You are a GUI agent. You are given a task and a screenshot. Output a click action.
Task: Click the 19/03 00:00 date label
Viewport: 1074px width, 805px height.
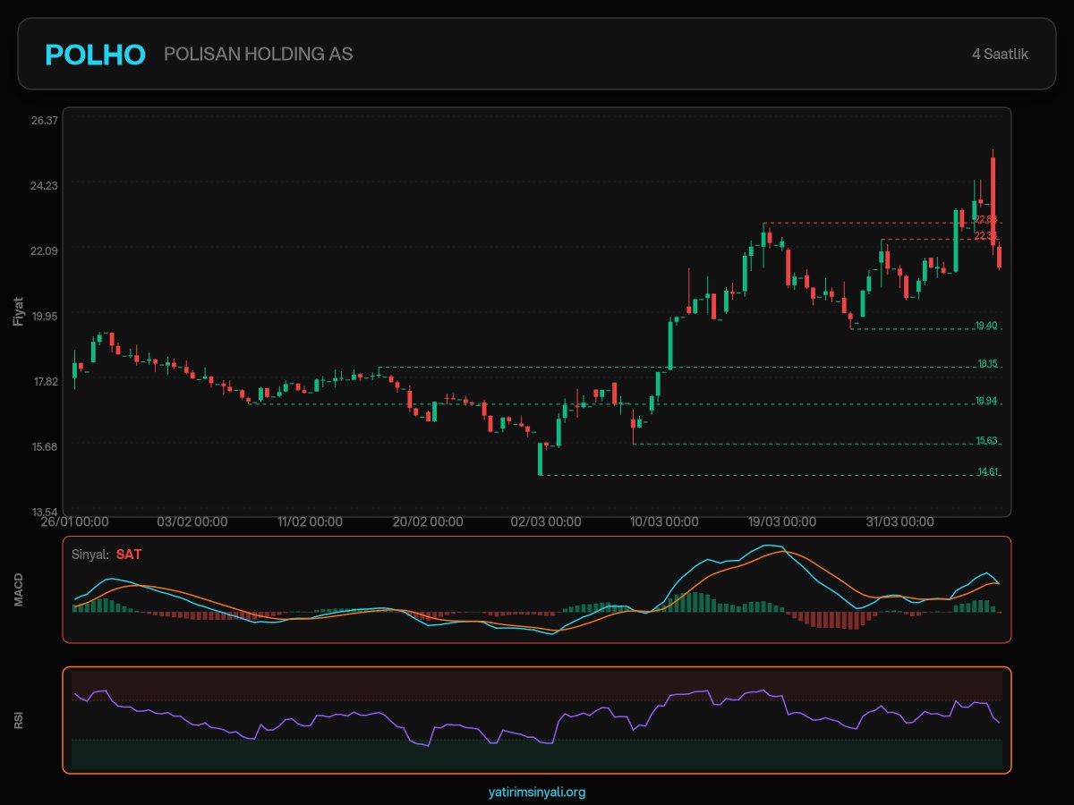click(x=781, y=521)
